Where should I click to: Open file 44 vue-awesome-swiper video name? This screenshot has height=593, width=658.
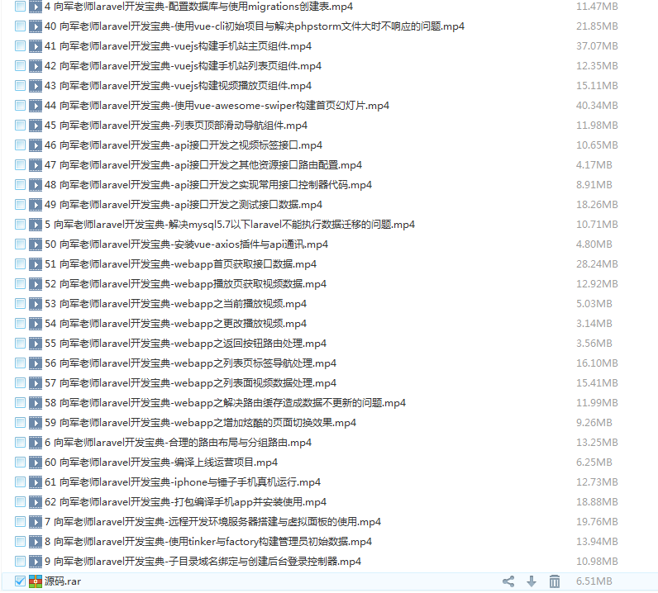tap(217, 106)
